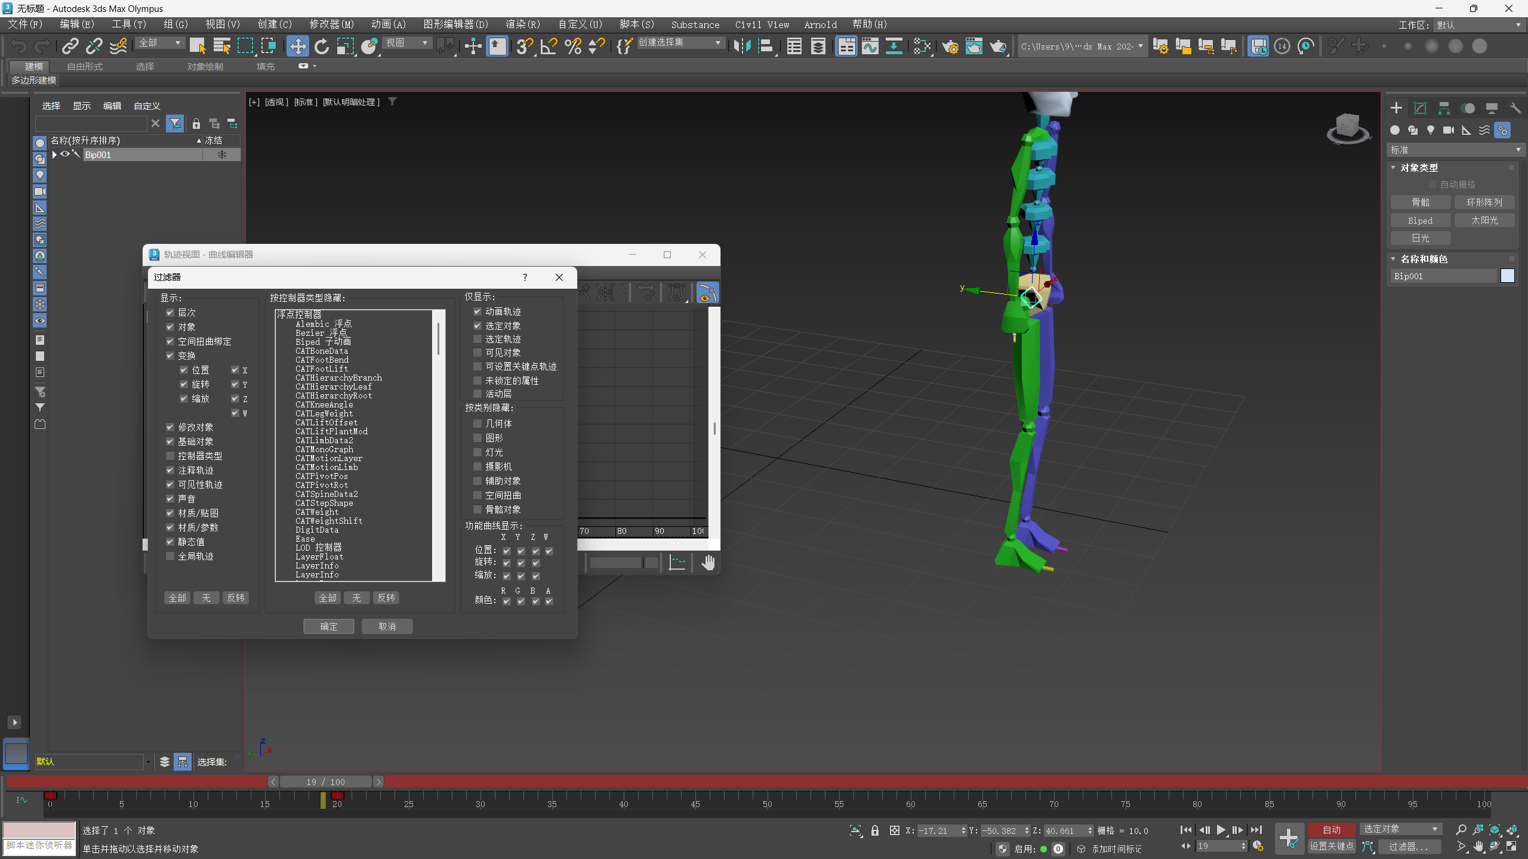1528x859 pixels.
Task: Select the Cameras category icon
Action: tap(1449, 130)
